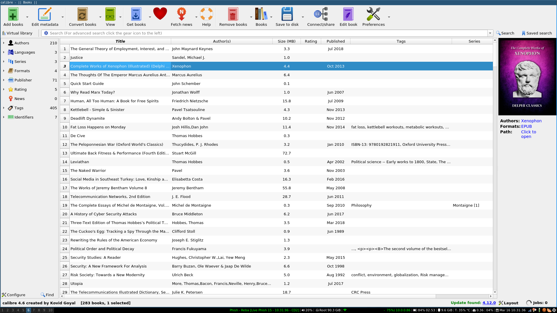Click the Xenophon book cover thumbnail
The width and height of the screenshot is (557, 313).
[x=527, y=77]
